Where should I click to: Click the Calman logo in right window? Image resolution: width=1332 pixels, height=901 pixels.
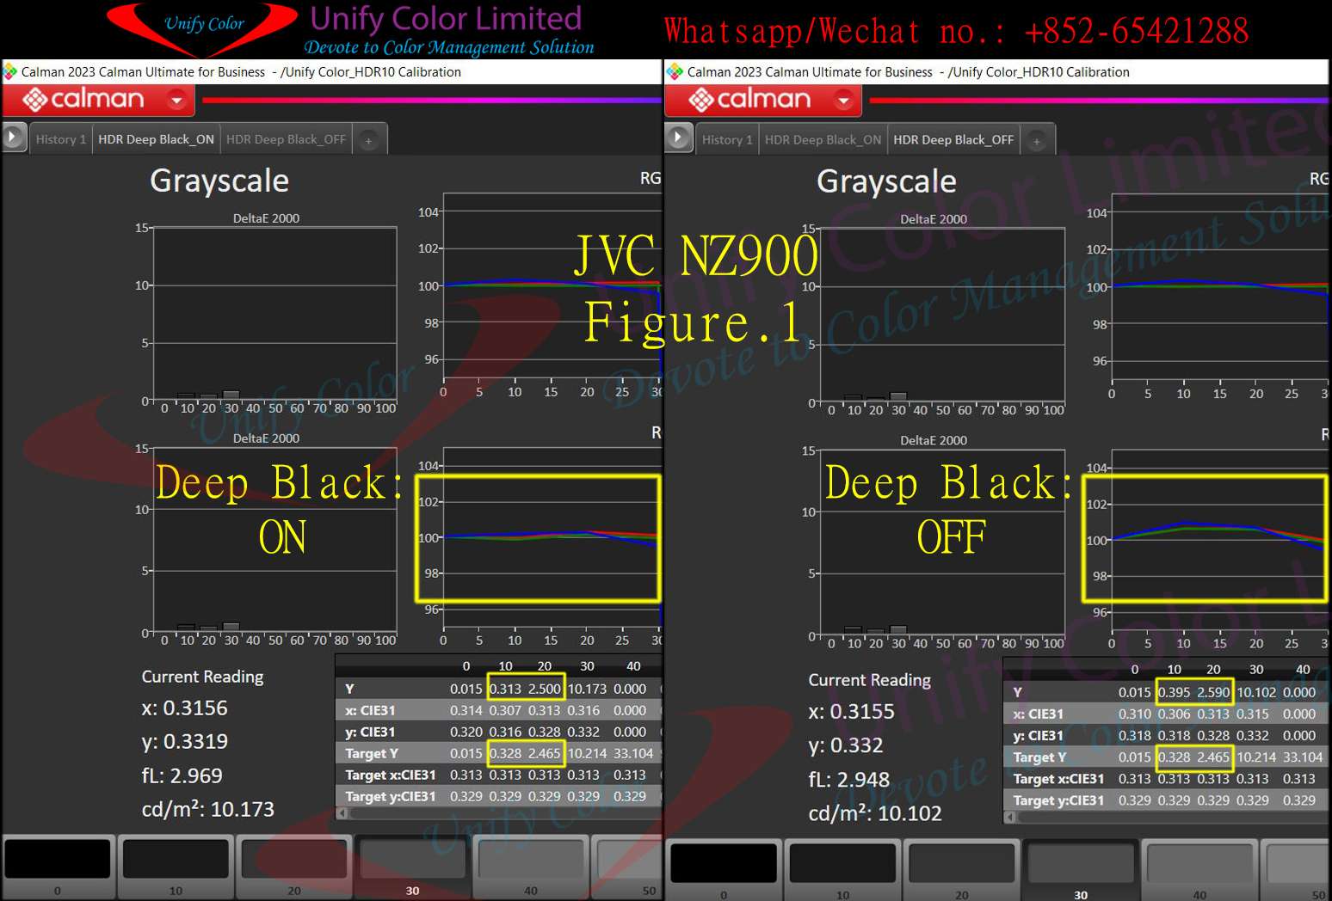pyautogui.click(x=749, y=100)
